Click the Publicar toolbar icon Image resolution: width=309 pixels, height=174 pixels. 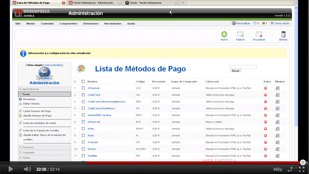[x=240, y=34]
